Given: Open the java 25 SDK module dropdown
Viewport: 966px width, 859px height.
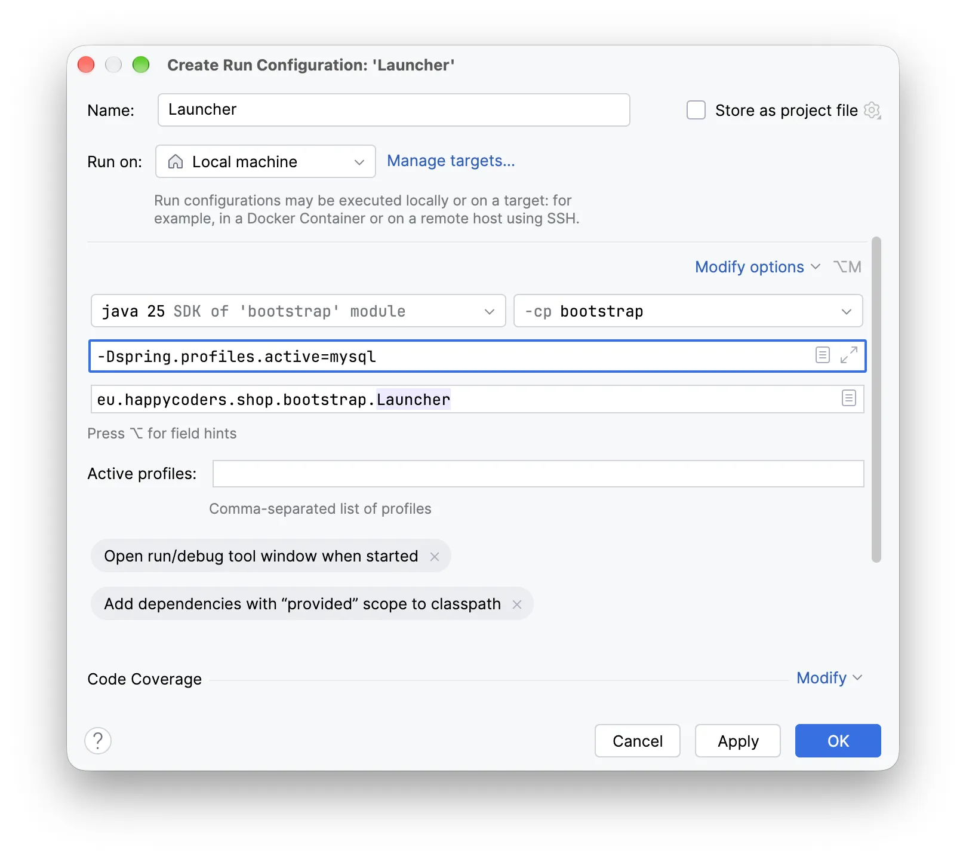Looking at the screenshot, I should pos(299,311).
